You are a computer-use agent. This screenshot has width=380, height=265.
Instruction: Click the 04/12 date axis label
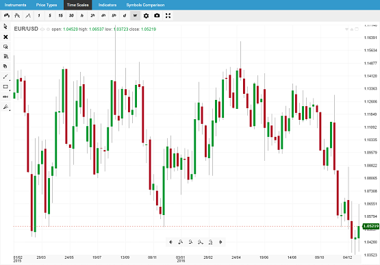coord(347,257)
